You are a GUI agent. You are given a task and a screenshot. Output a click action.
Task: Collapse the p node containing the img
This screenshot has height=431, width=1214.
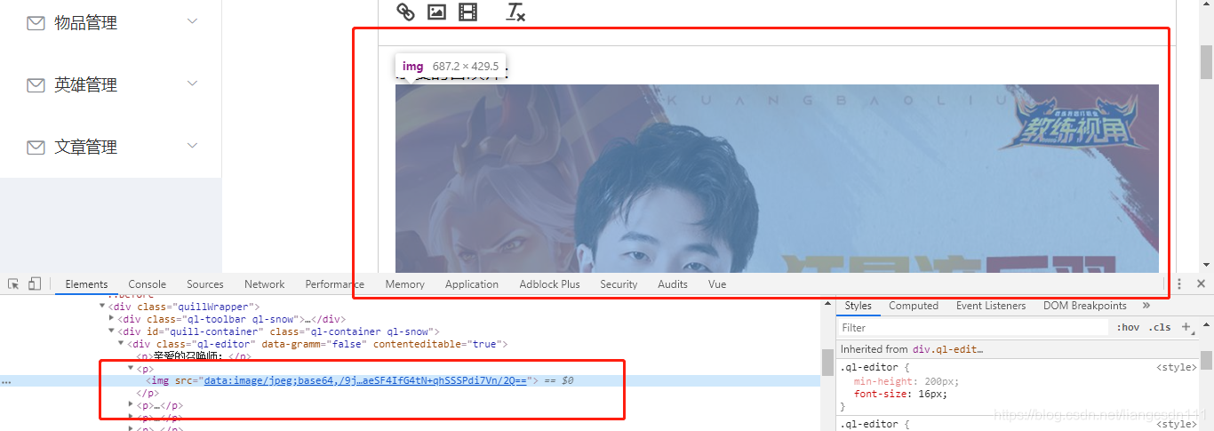(x=131, y=369)
